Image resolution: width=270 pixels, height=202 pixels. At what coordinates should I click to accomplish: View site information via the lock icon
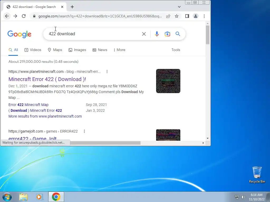pos(34,16)
